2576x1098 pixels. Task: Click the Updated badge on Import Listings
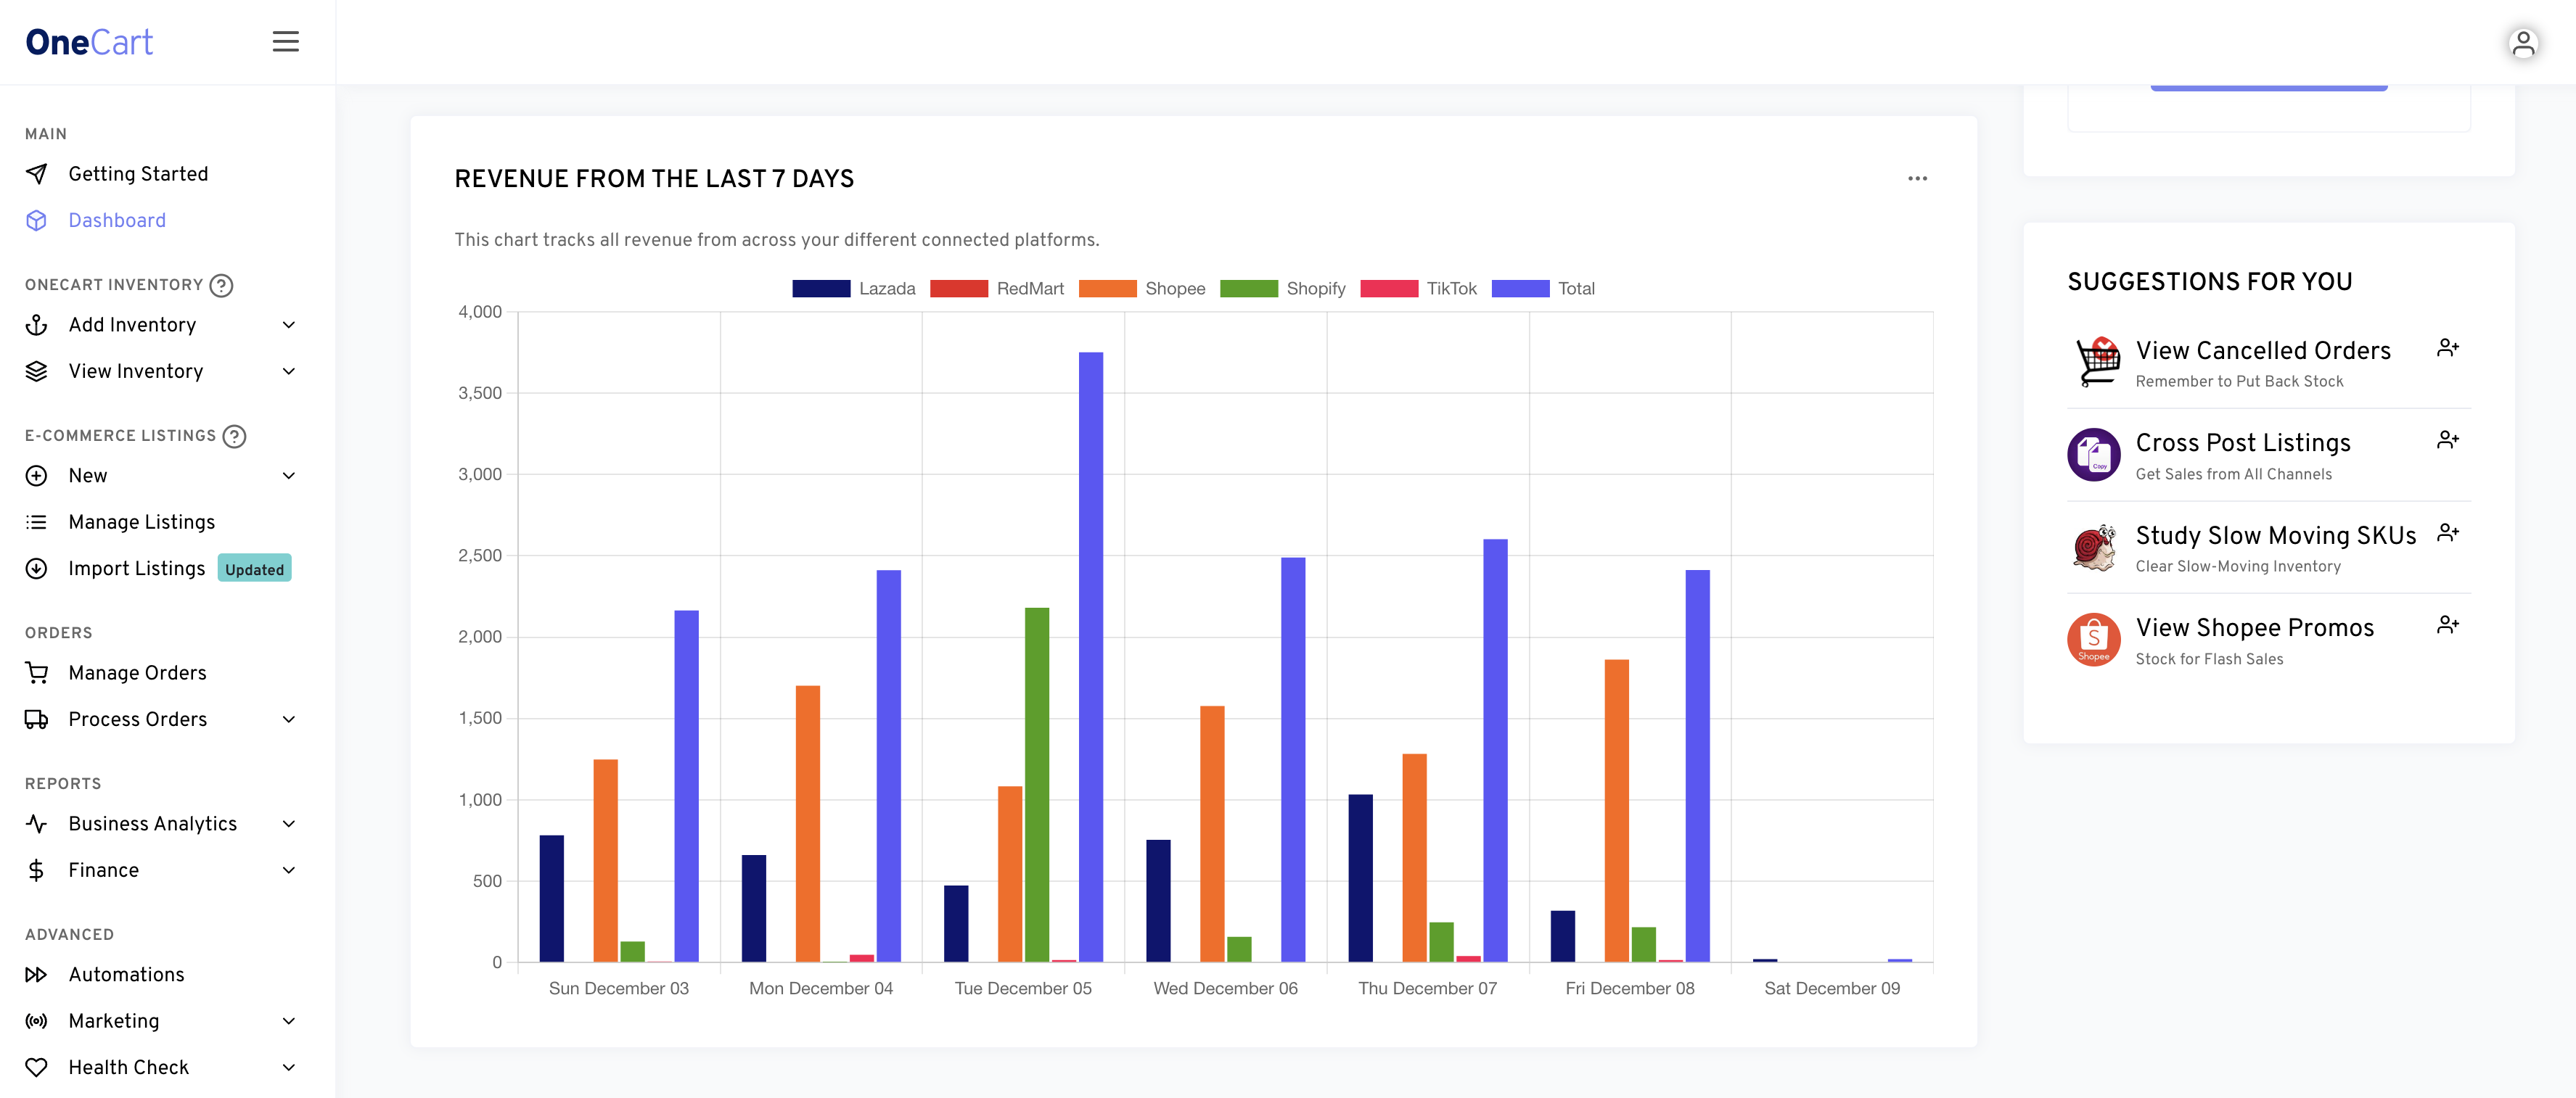[255, 569]
